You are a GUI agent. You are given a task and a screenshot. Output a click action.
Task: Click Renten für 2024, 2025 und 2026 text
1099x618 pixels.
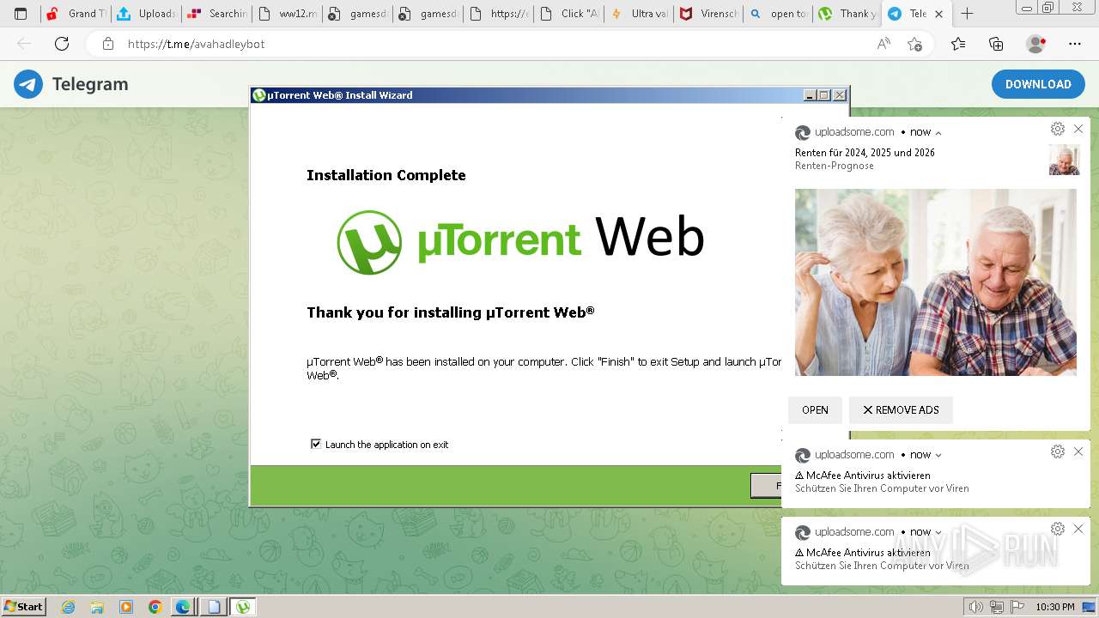865,153
